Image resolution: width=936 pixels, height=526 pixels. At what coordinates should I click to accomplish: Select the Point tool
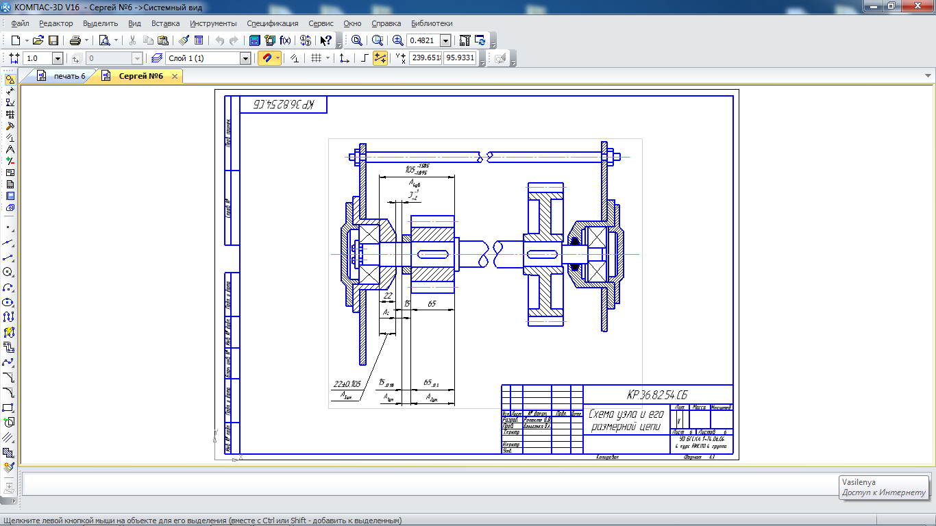pos(9,227)
